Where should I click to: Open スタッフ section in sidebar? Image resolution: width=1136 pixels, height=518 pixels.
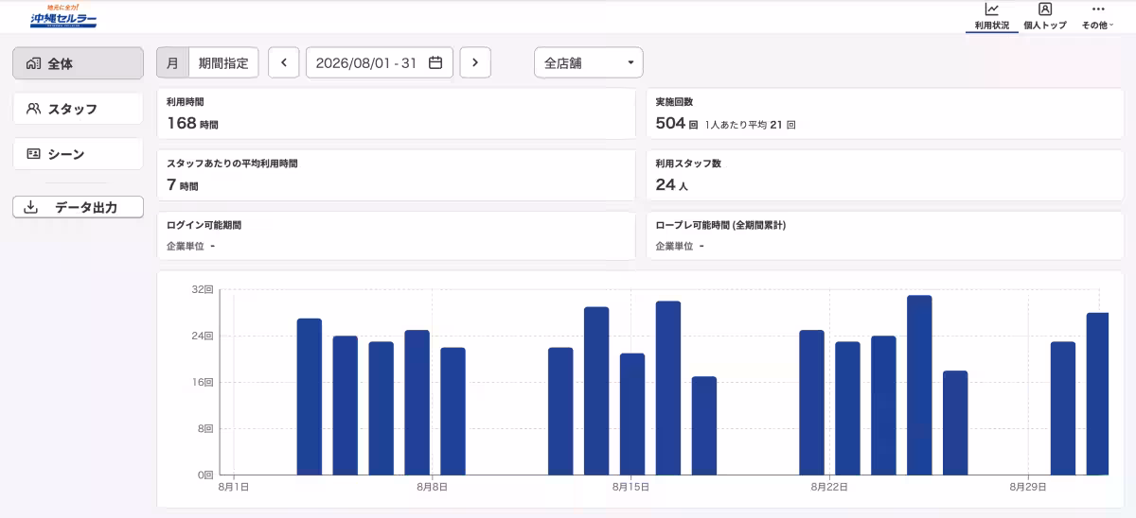click(x=78, y=109)
